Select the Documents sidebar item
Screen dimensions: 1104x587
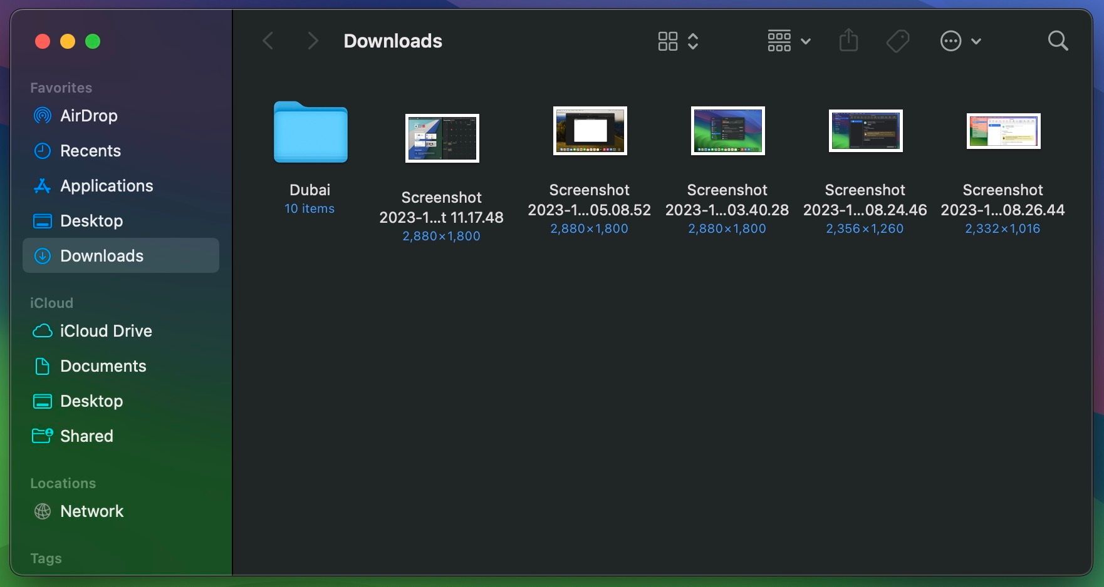(103, 366)
